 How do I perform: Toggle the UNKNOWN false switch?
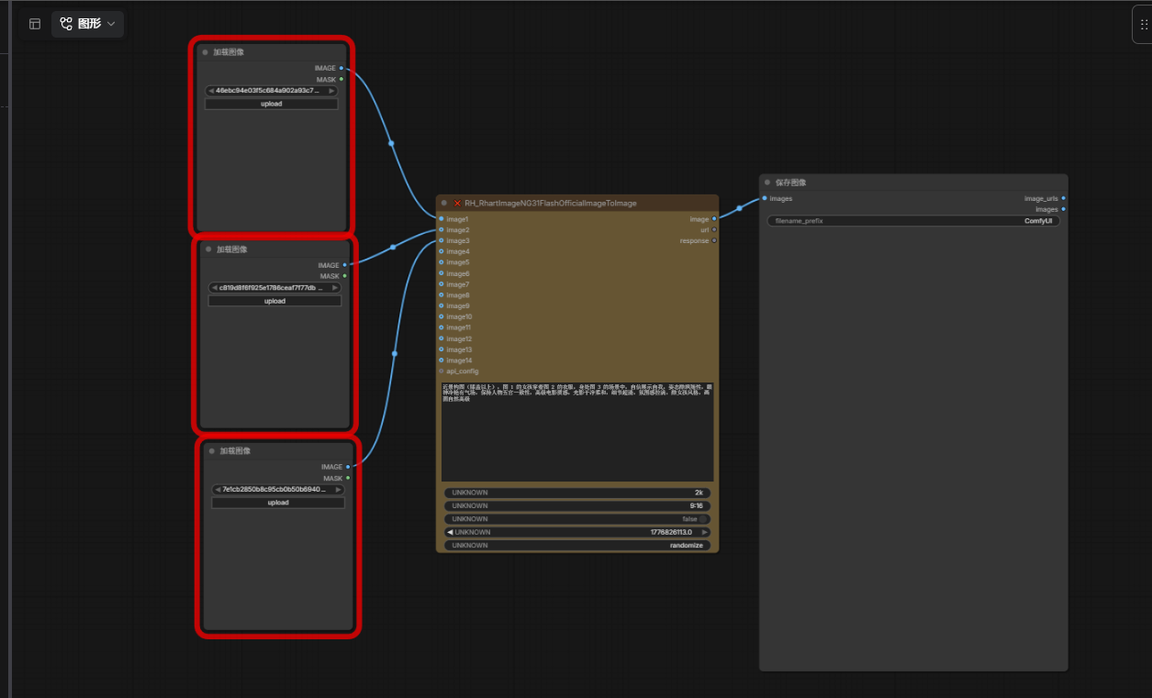[x=703, y=519]
